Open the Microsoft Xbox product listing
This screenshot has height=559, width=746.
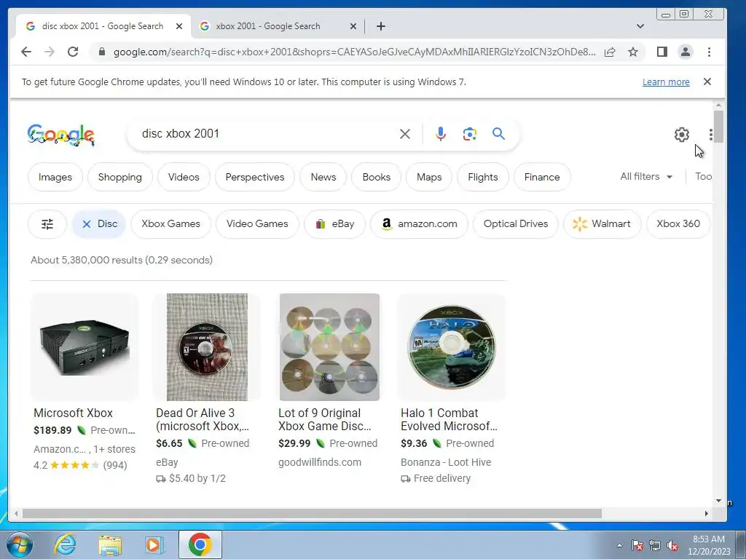click(74, 413)
